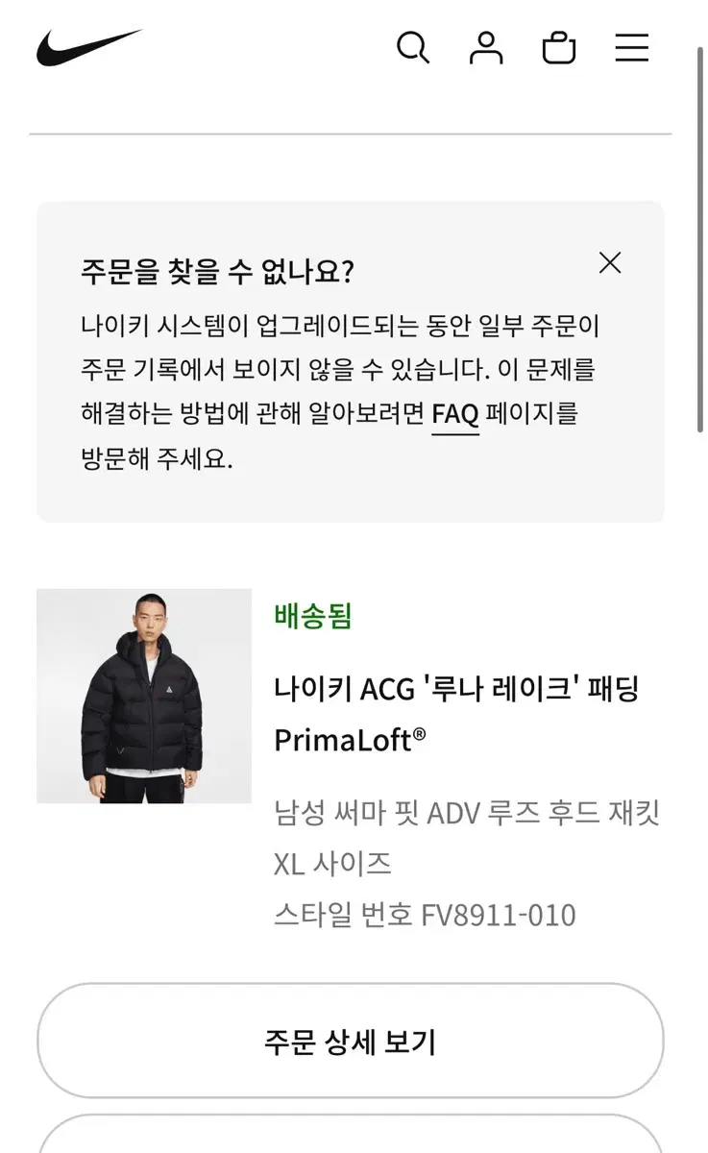This screenshot has height=1153, width=708.
Task: Click the PrimaLoft® product name line
Action: coord(350,740)
